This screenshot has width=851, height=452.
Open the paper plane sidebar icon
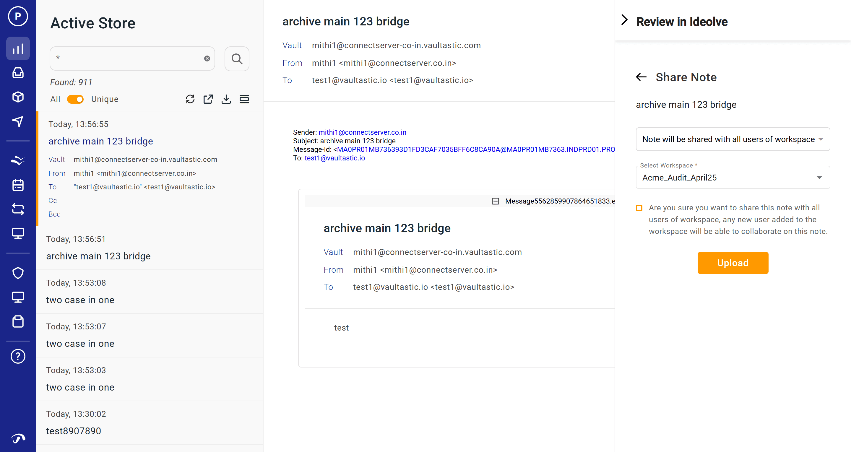(x=18, y=121)
